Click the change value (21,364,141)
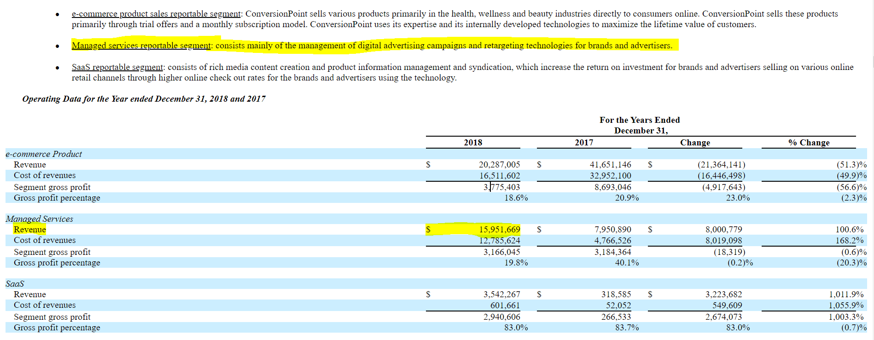Viewport: 874px width, 340px height. 721,165
